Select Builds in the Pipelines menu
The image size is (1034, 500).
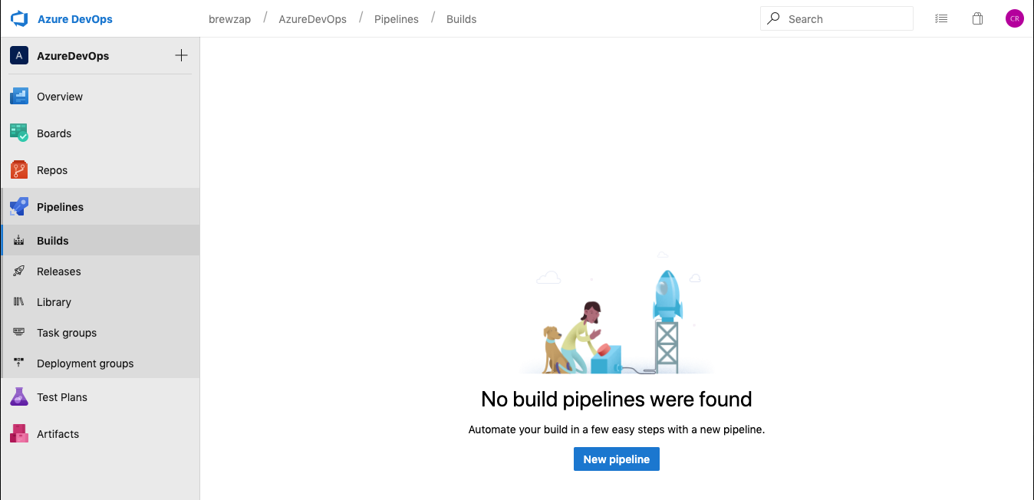(53, 241)
